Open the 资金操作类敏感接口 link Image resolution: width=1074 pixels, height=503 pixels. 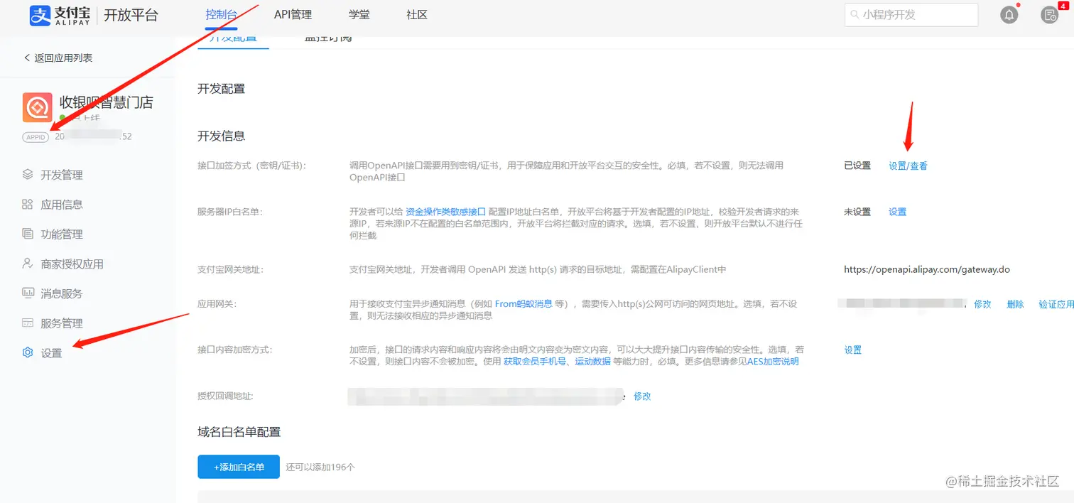tap(445, 212)
